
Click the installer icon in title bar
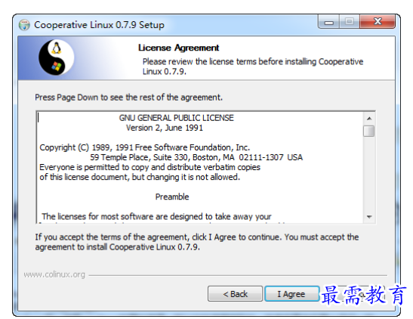point(24,25)
